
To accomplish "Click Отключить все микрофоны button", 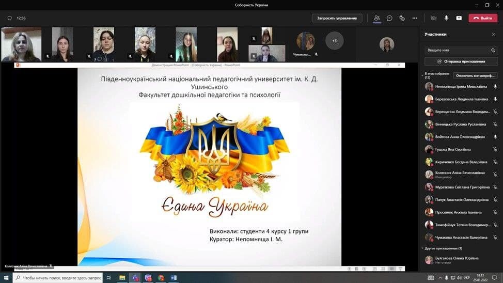I will pyautogui.click(x=476, y=76).
